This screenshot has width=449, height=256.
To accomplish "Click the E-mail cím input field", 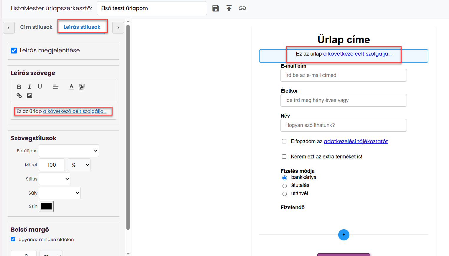I will (x=344, y=76).
